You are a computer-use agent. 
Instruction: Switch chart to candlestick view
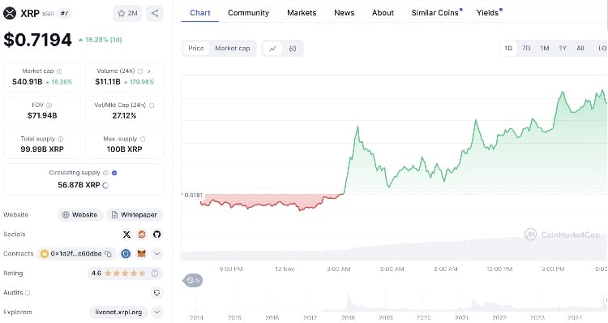click(293, 49)
